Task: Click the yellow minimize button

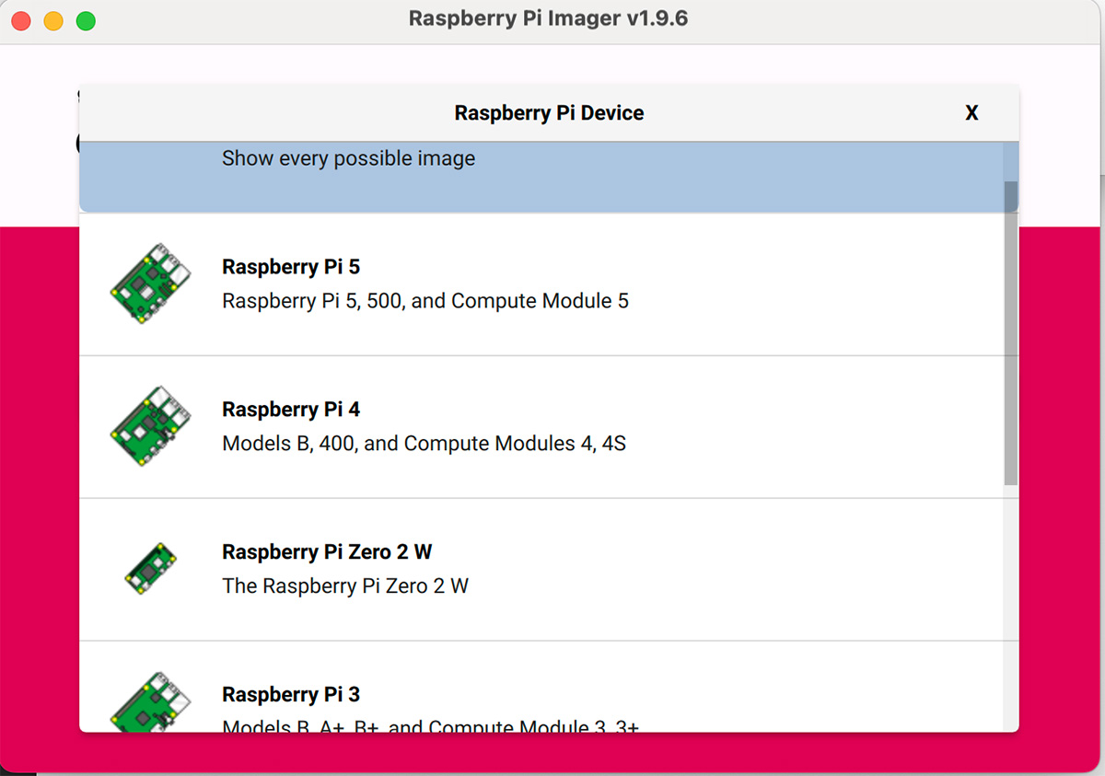Action: 52,18
